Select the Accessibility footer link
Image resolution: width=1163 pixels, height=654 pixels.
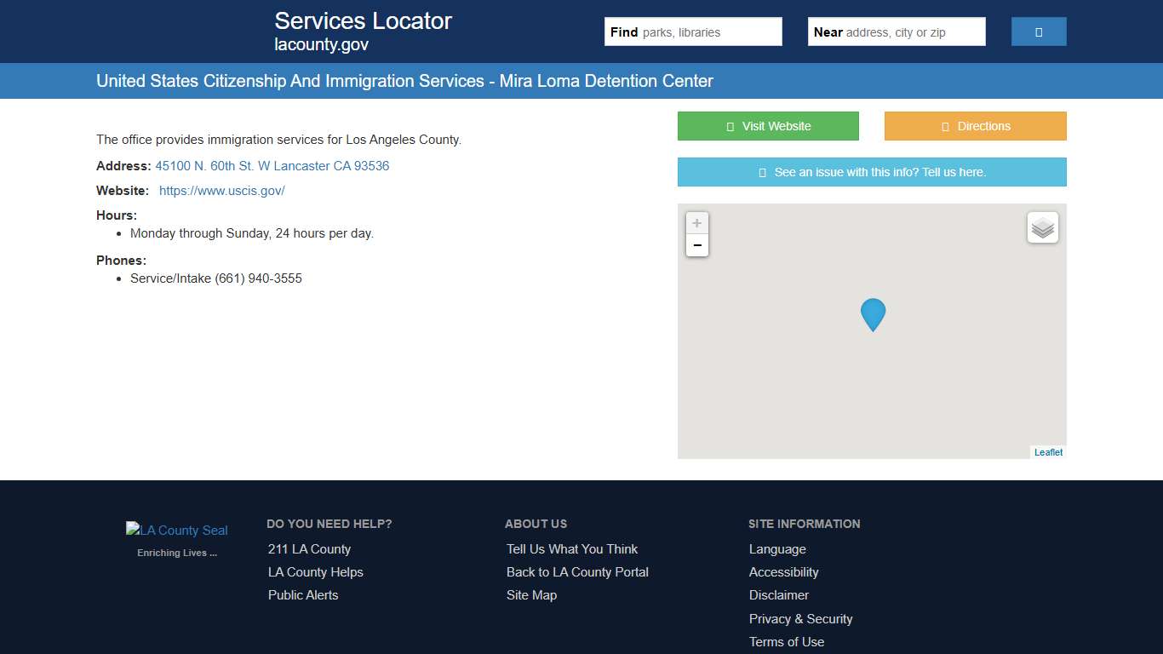(x=783, y=572)
